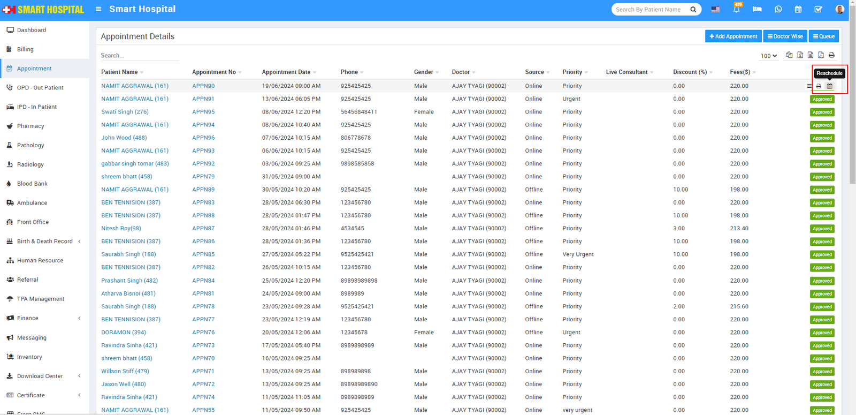This screenshot has width=856, height=415.
Task: Click the appointment Search field
Action: (139, 56)
